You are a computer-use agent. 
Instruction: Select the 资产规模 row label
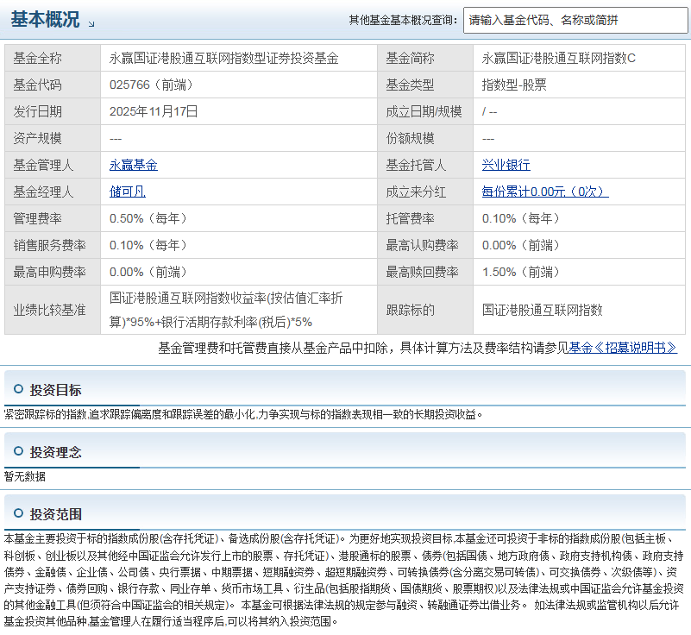[x=37, y=138]
